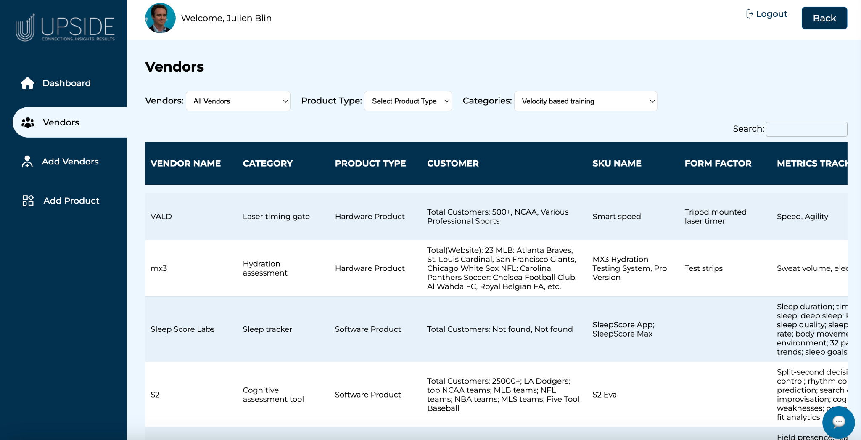Image resolution: width=861 pixels, height=440 pixels.
Task: Click Hardware Product in VALD row
Action: click(370, 217)
